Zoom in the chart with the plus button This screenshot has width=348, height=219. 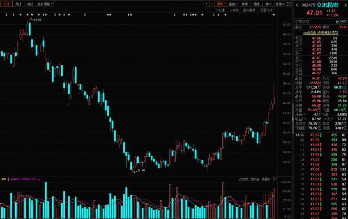pyautogui.click(x=207, y=4)
